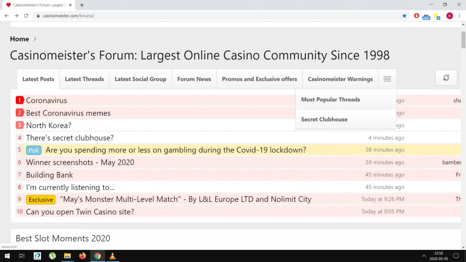This screenshot has width=466, height=262.
Task: Open the red Opera-style extension icon
Action: click(416, 16)
